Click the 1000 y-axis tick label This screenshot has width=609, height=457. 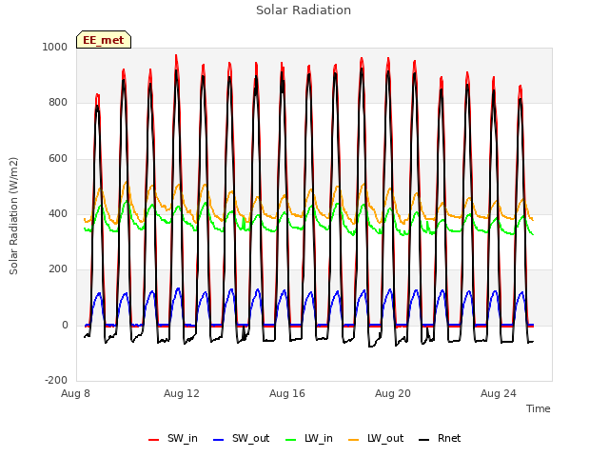(55, 47)
